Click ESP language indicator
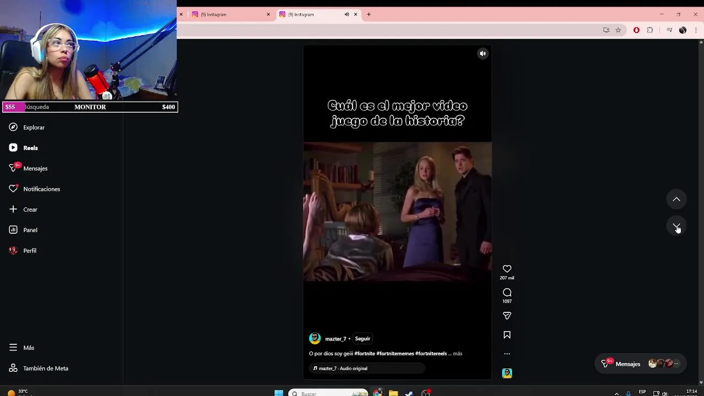 (x=642, y=392)
